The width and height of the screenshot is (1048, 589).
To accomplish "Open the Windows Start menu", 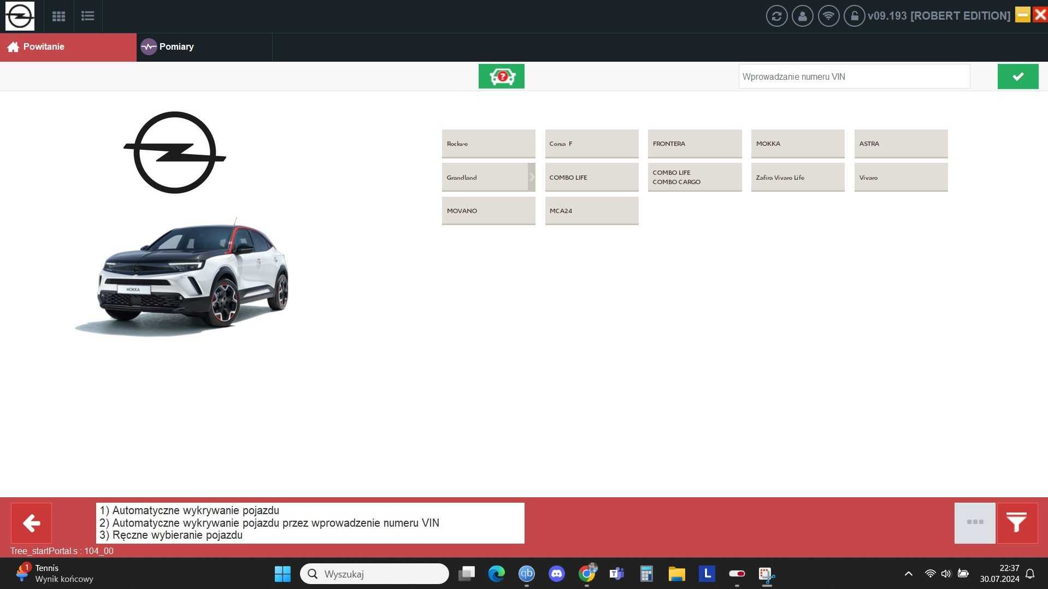I will [282, 574].
